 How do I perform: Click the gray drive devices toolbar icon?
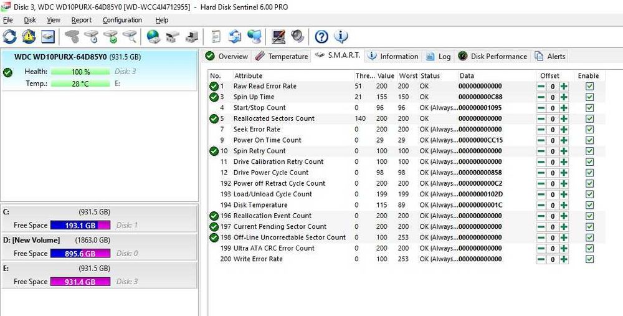pyautogui.click(x=173, y=37)
